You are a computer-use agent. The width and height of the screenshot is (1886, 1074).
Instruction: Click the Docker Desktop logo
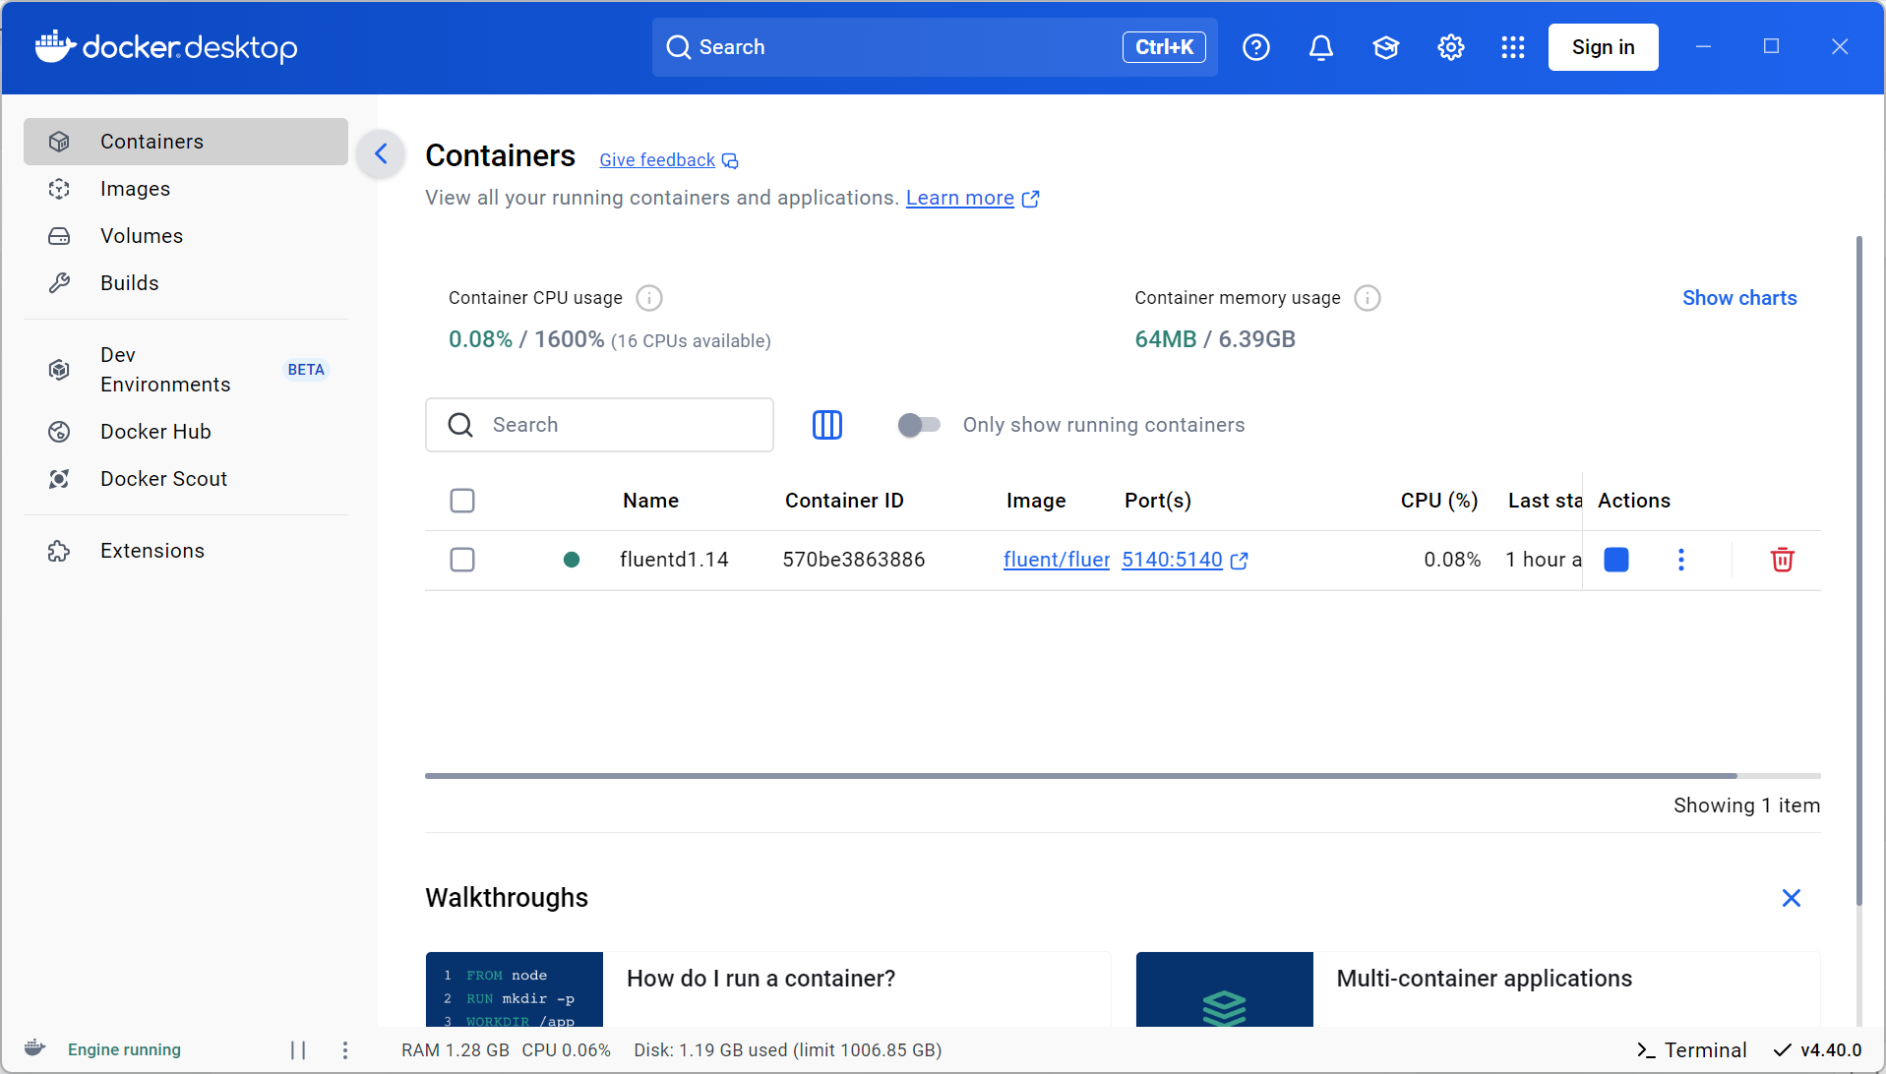coord(166,46)
